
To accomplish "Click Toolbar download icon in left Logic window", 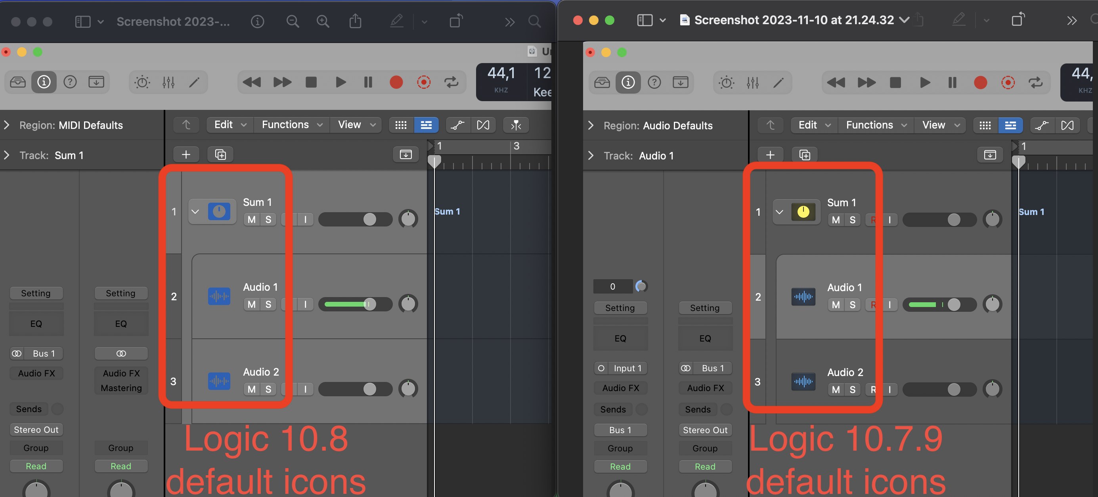I will pyautogui.click(x=96, y=82).
